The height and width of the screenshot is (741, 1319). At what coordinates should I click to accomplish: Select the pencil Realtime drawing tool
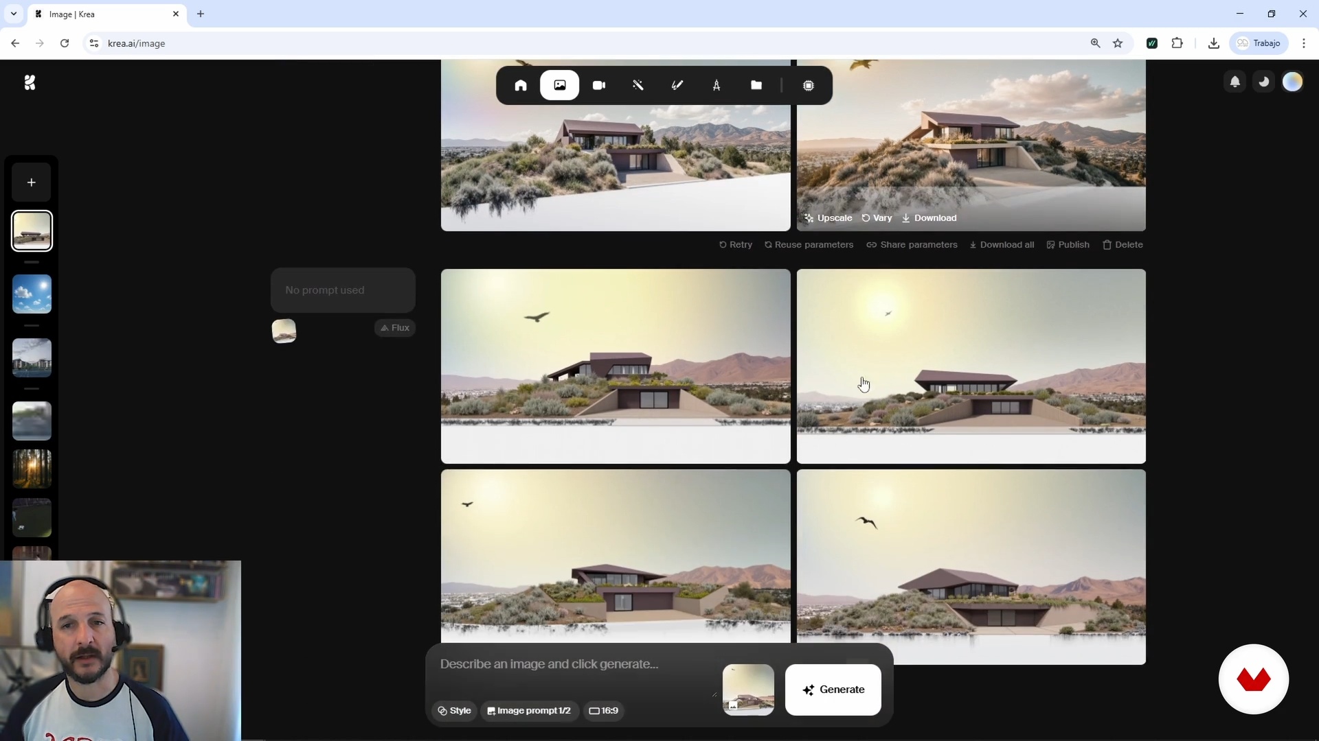[677, 86]
